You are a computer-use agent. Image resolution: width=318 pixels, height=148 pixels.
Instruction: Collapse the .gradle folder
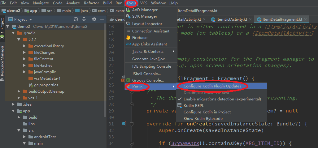tap(13, 33)
